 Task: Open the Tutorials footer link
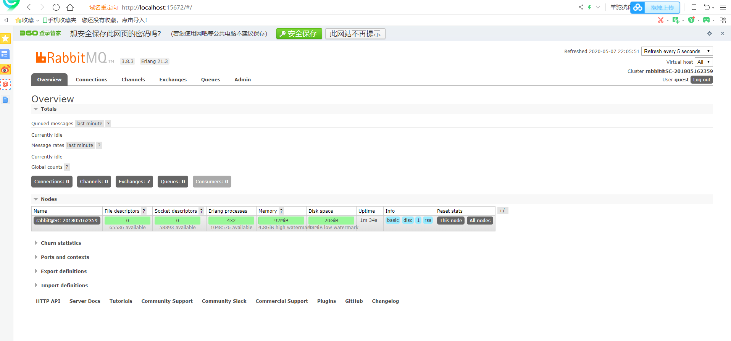click(x=121, y=301)
